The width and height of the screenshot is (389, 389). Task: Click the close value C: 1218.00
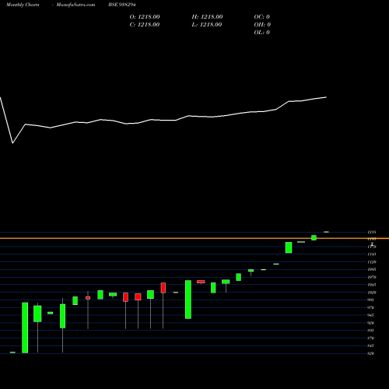pyautogui.click(x=145, y=25)
